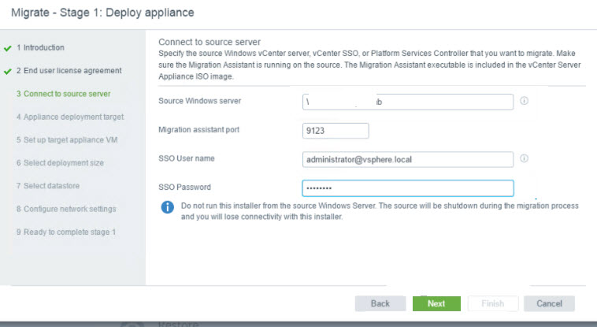
Task: Click into the SSO Password field
Action: point(408,188)
